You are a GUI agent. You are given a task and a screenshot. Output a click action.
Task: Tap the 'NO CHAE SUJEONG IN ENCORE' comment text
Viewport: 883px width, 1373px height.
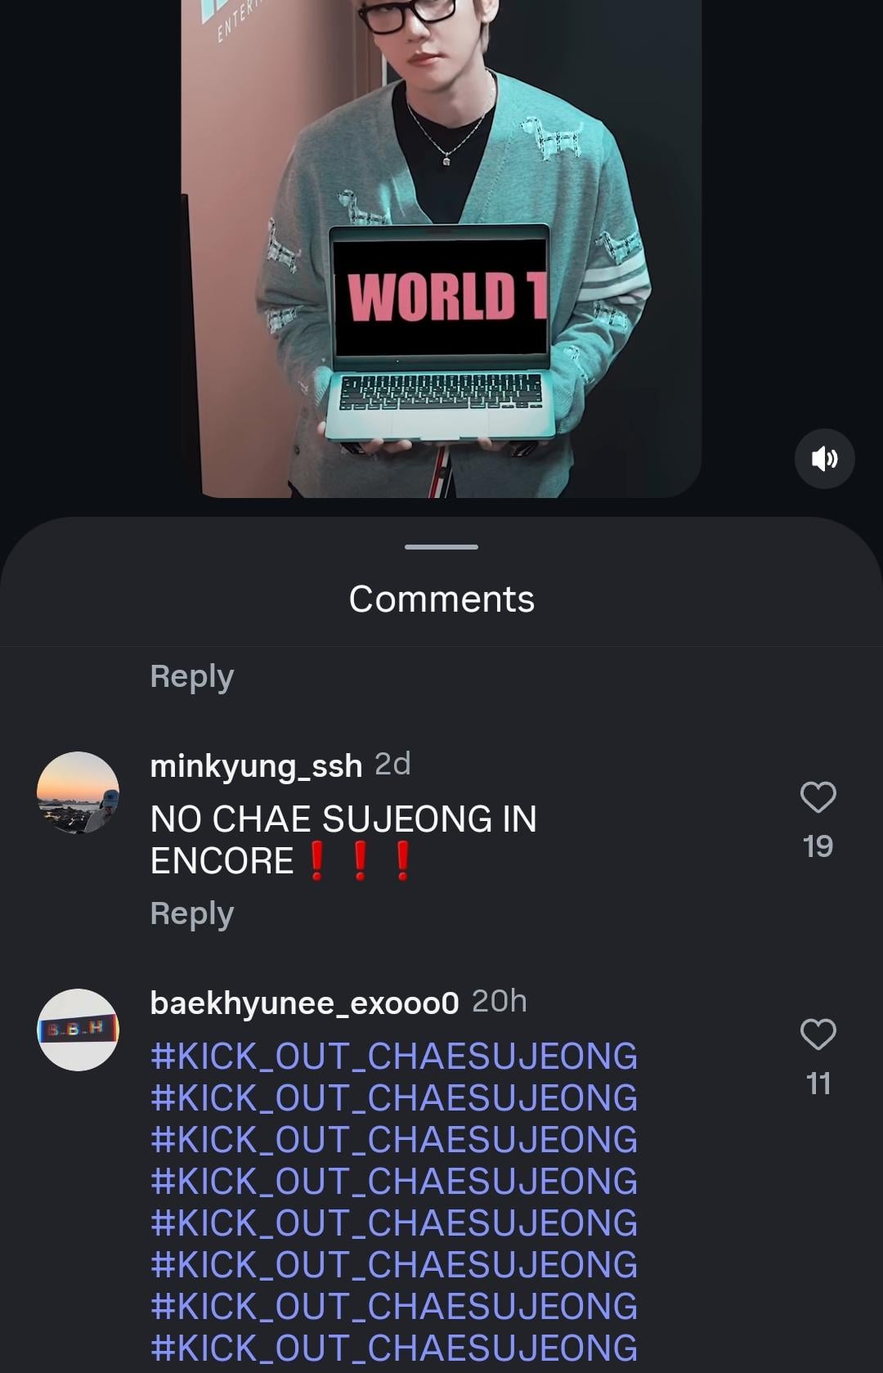pyautogui.click(x=343, y=840)
